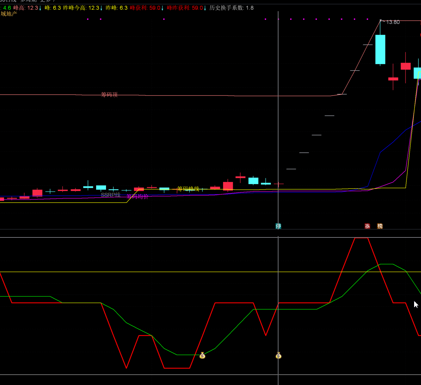This screenshot has width=421, height=385.
Task: Click the 峰获利 59.0 indicator value
Action: (145, 8)
